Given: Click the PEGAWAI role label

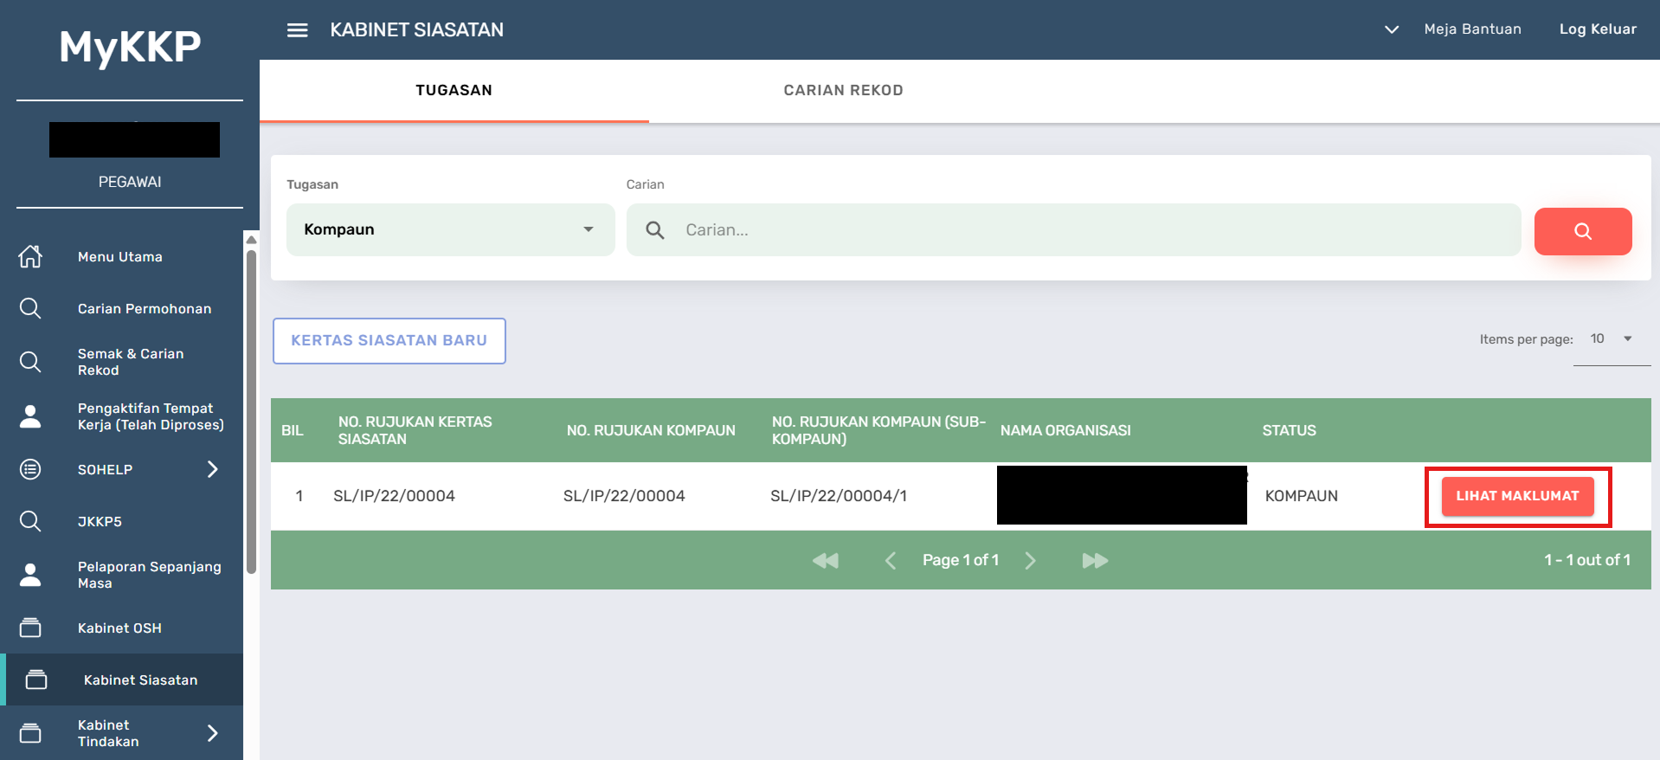Looking at the screenshot, I should click(130, 182).
